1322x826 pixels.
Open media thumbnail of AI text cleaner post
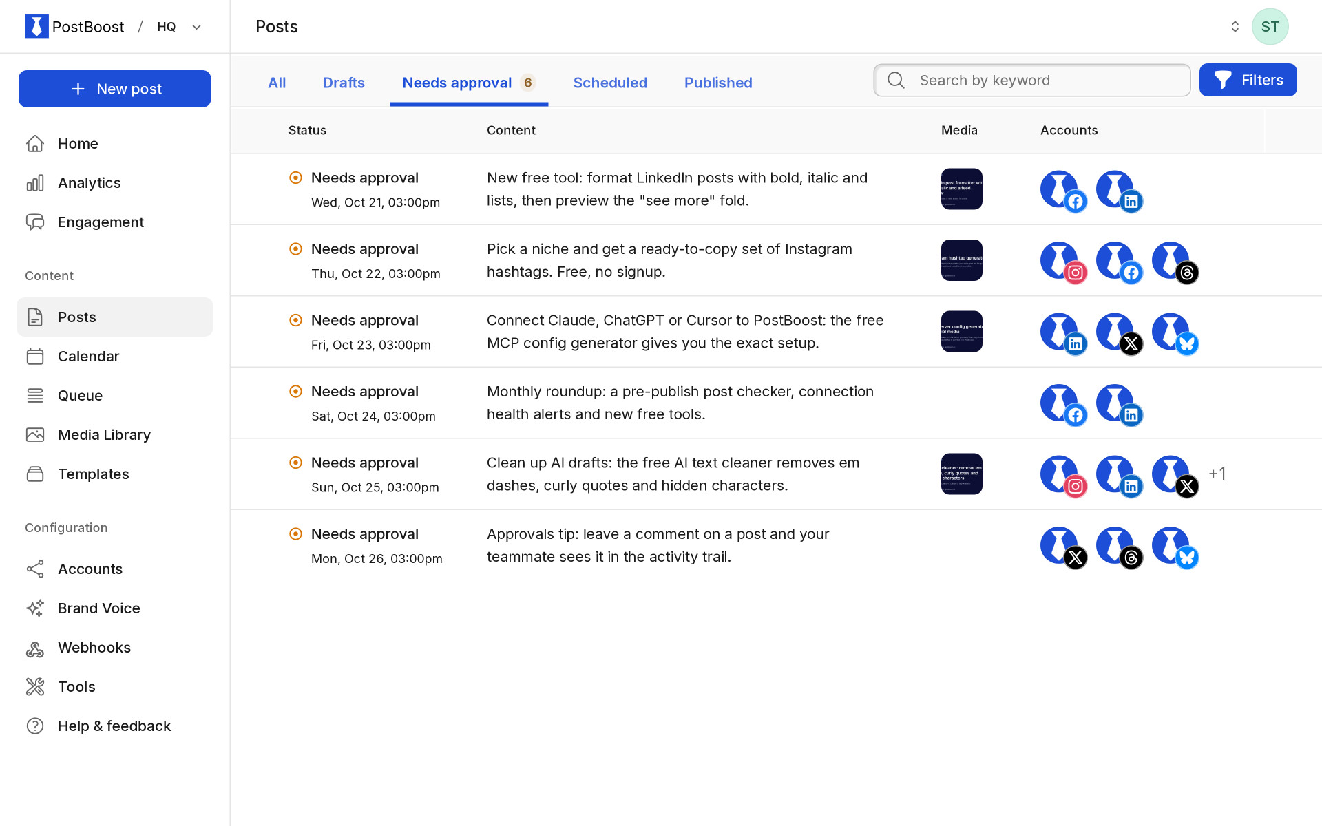pyautogui.click(x=961, y=474)
